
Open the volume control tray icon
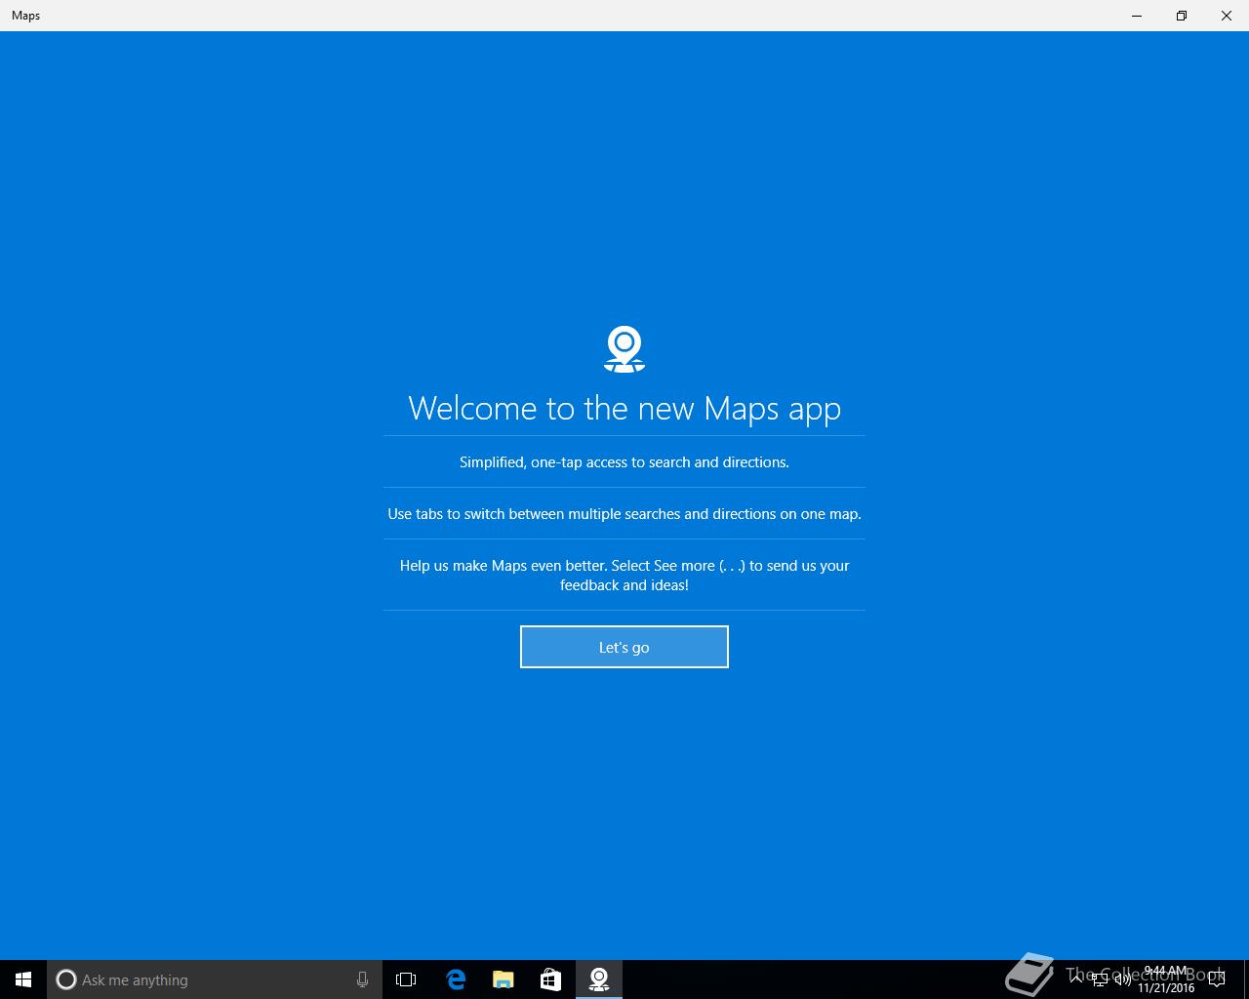[1122, 979]
